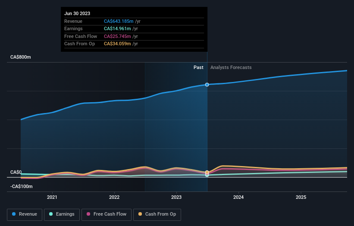
Task: Toggle the Revenue legend series
Action: coord(25,214)
